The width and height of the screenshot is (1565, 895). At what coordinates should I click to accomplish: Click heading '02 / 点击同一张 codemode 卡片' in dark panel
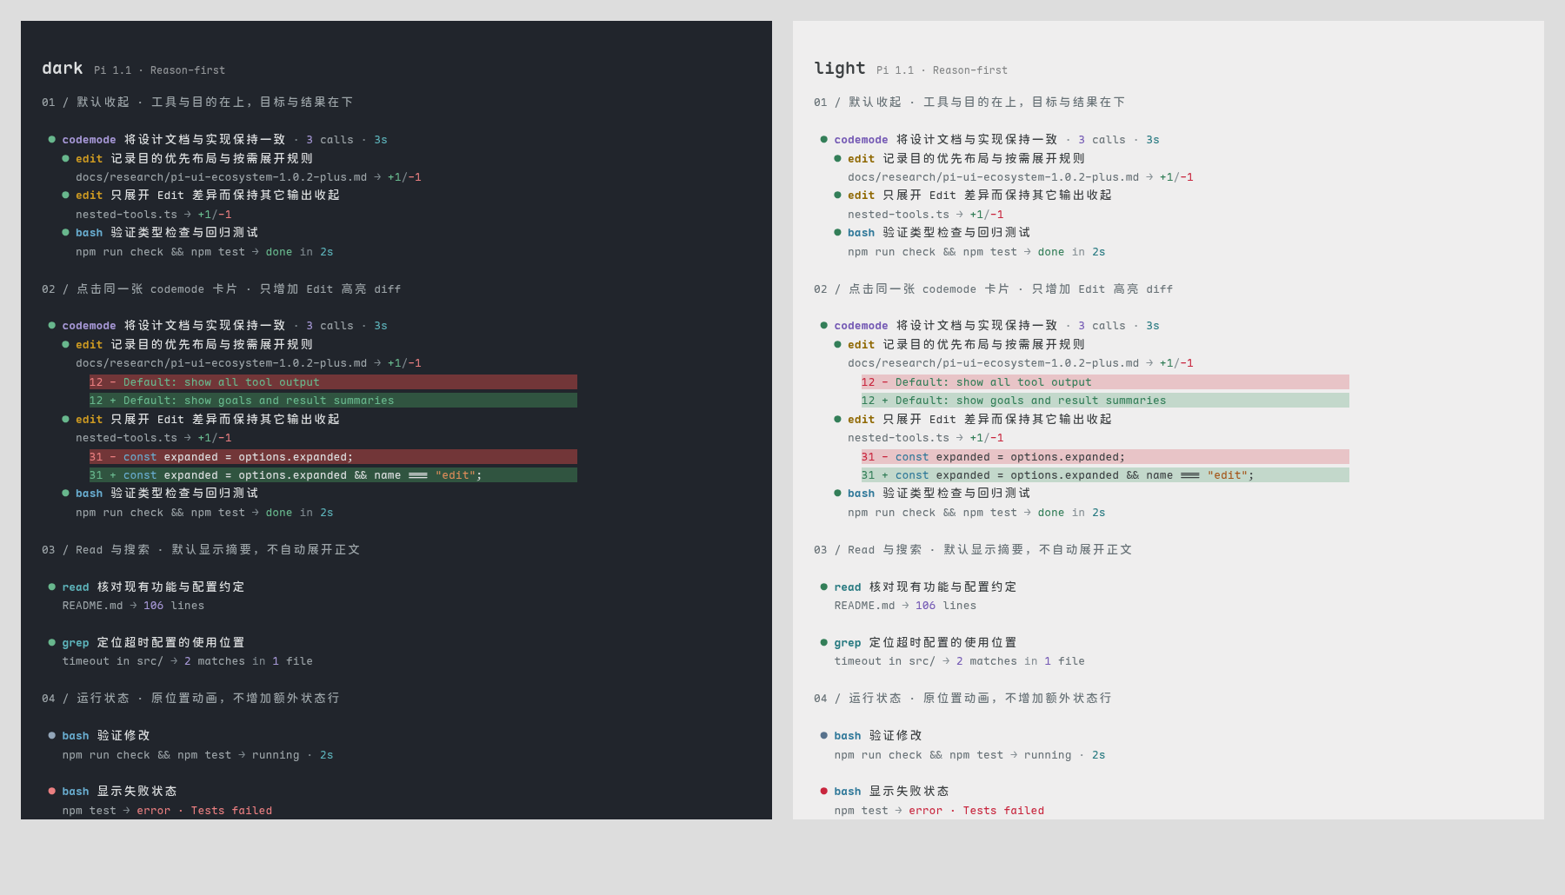coord(222,288)
